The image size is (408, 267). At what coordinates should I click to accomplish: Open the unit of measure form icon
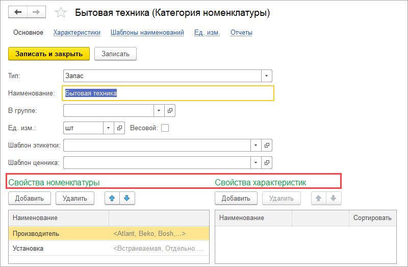pyautogui.click(x=119, y=128)
